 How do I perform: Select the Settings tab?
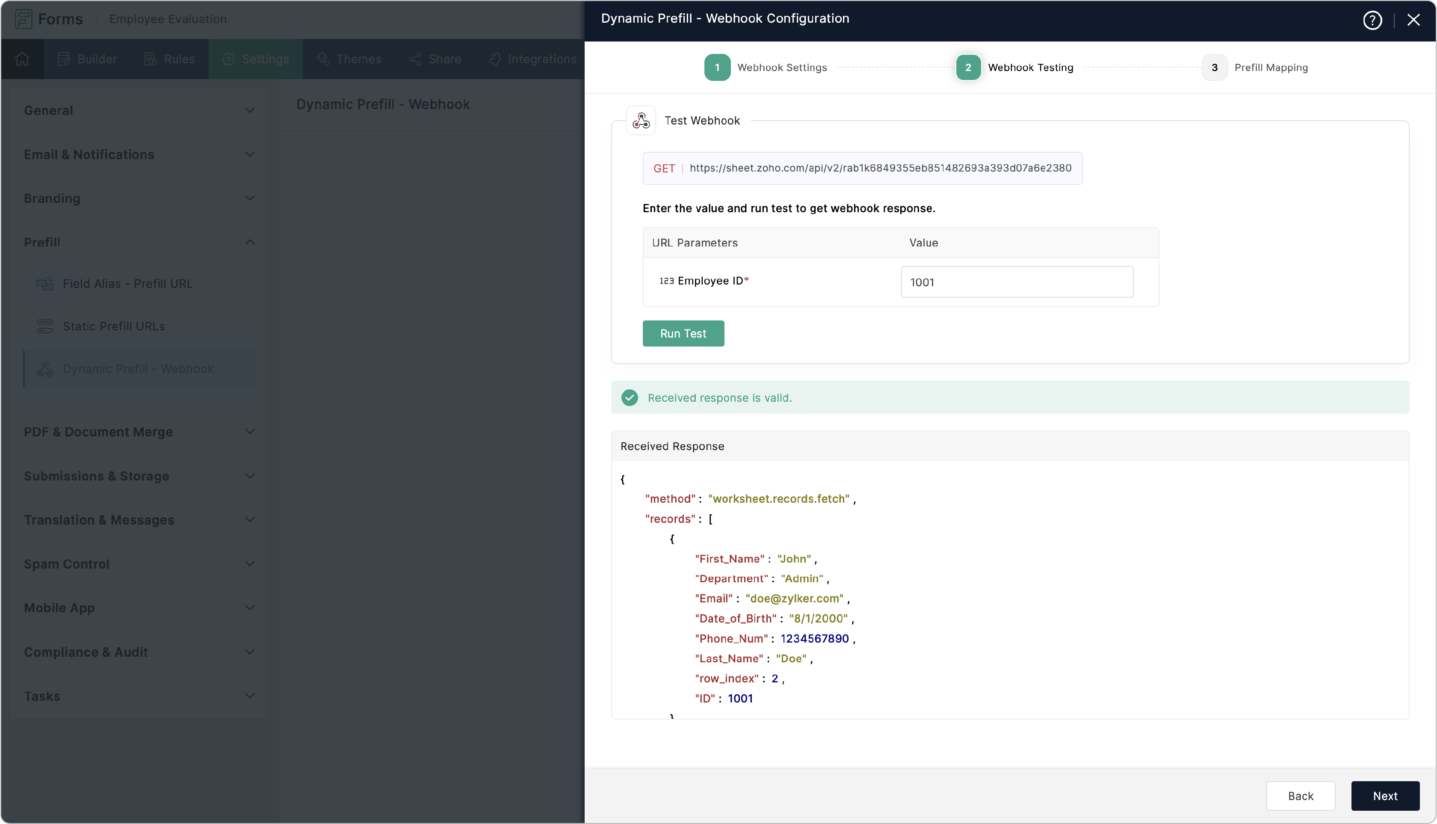[256, 58]
